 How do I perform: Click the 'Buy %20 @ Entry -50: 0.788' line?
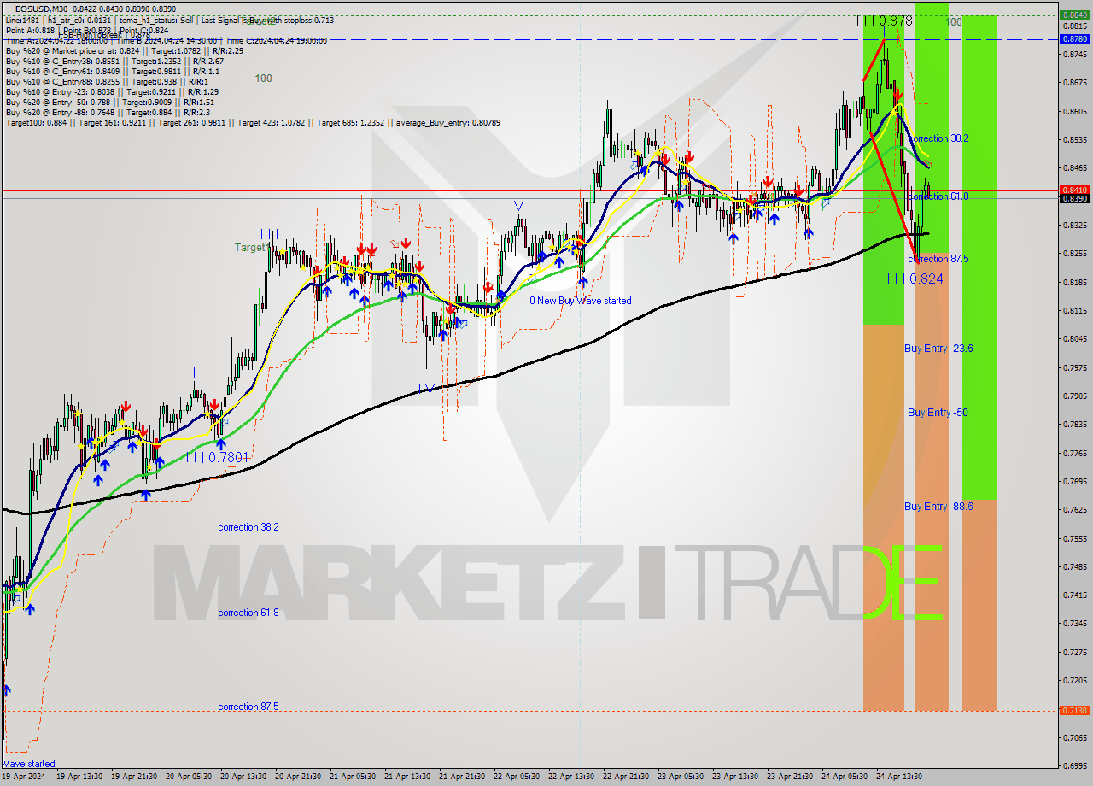click(x=109, y=103)
